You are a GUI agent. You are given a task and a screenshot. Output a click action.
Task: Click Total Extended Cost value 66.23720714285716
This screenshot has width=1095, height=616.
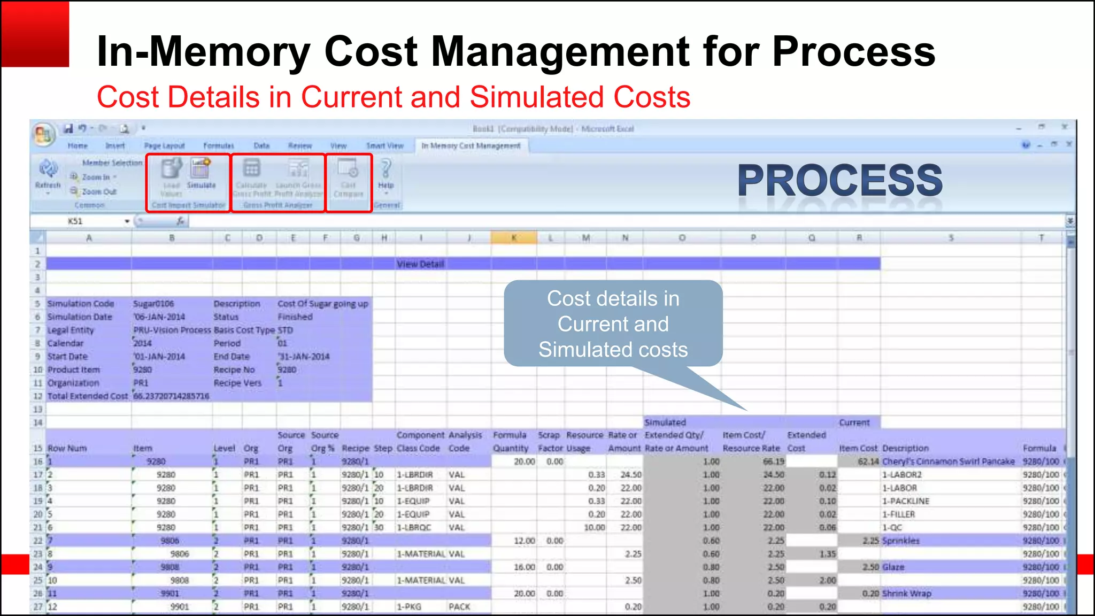171,396
